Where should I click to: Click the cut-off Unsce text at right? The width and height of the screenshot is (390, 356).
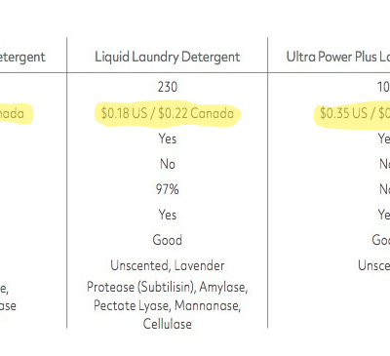pos(373,265)
